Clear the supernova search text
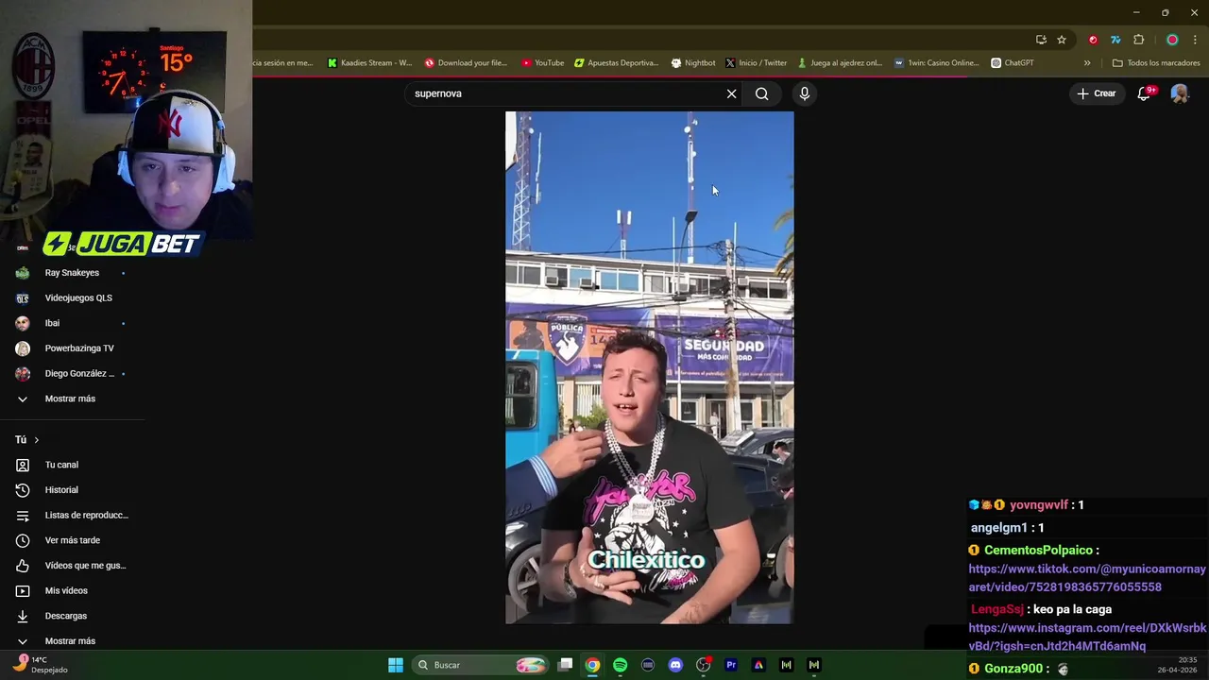 point(731,93)
